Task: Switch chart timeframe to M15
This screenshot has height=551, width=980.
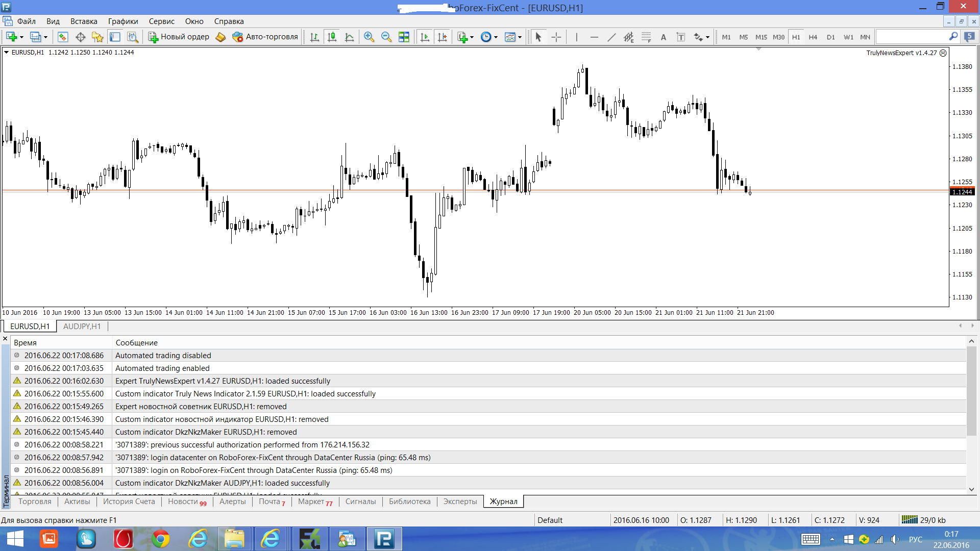Action: tap(761, 37)
